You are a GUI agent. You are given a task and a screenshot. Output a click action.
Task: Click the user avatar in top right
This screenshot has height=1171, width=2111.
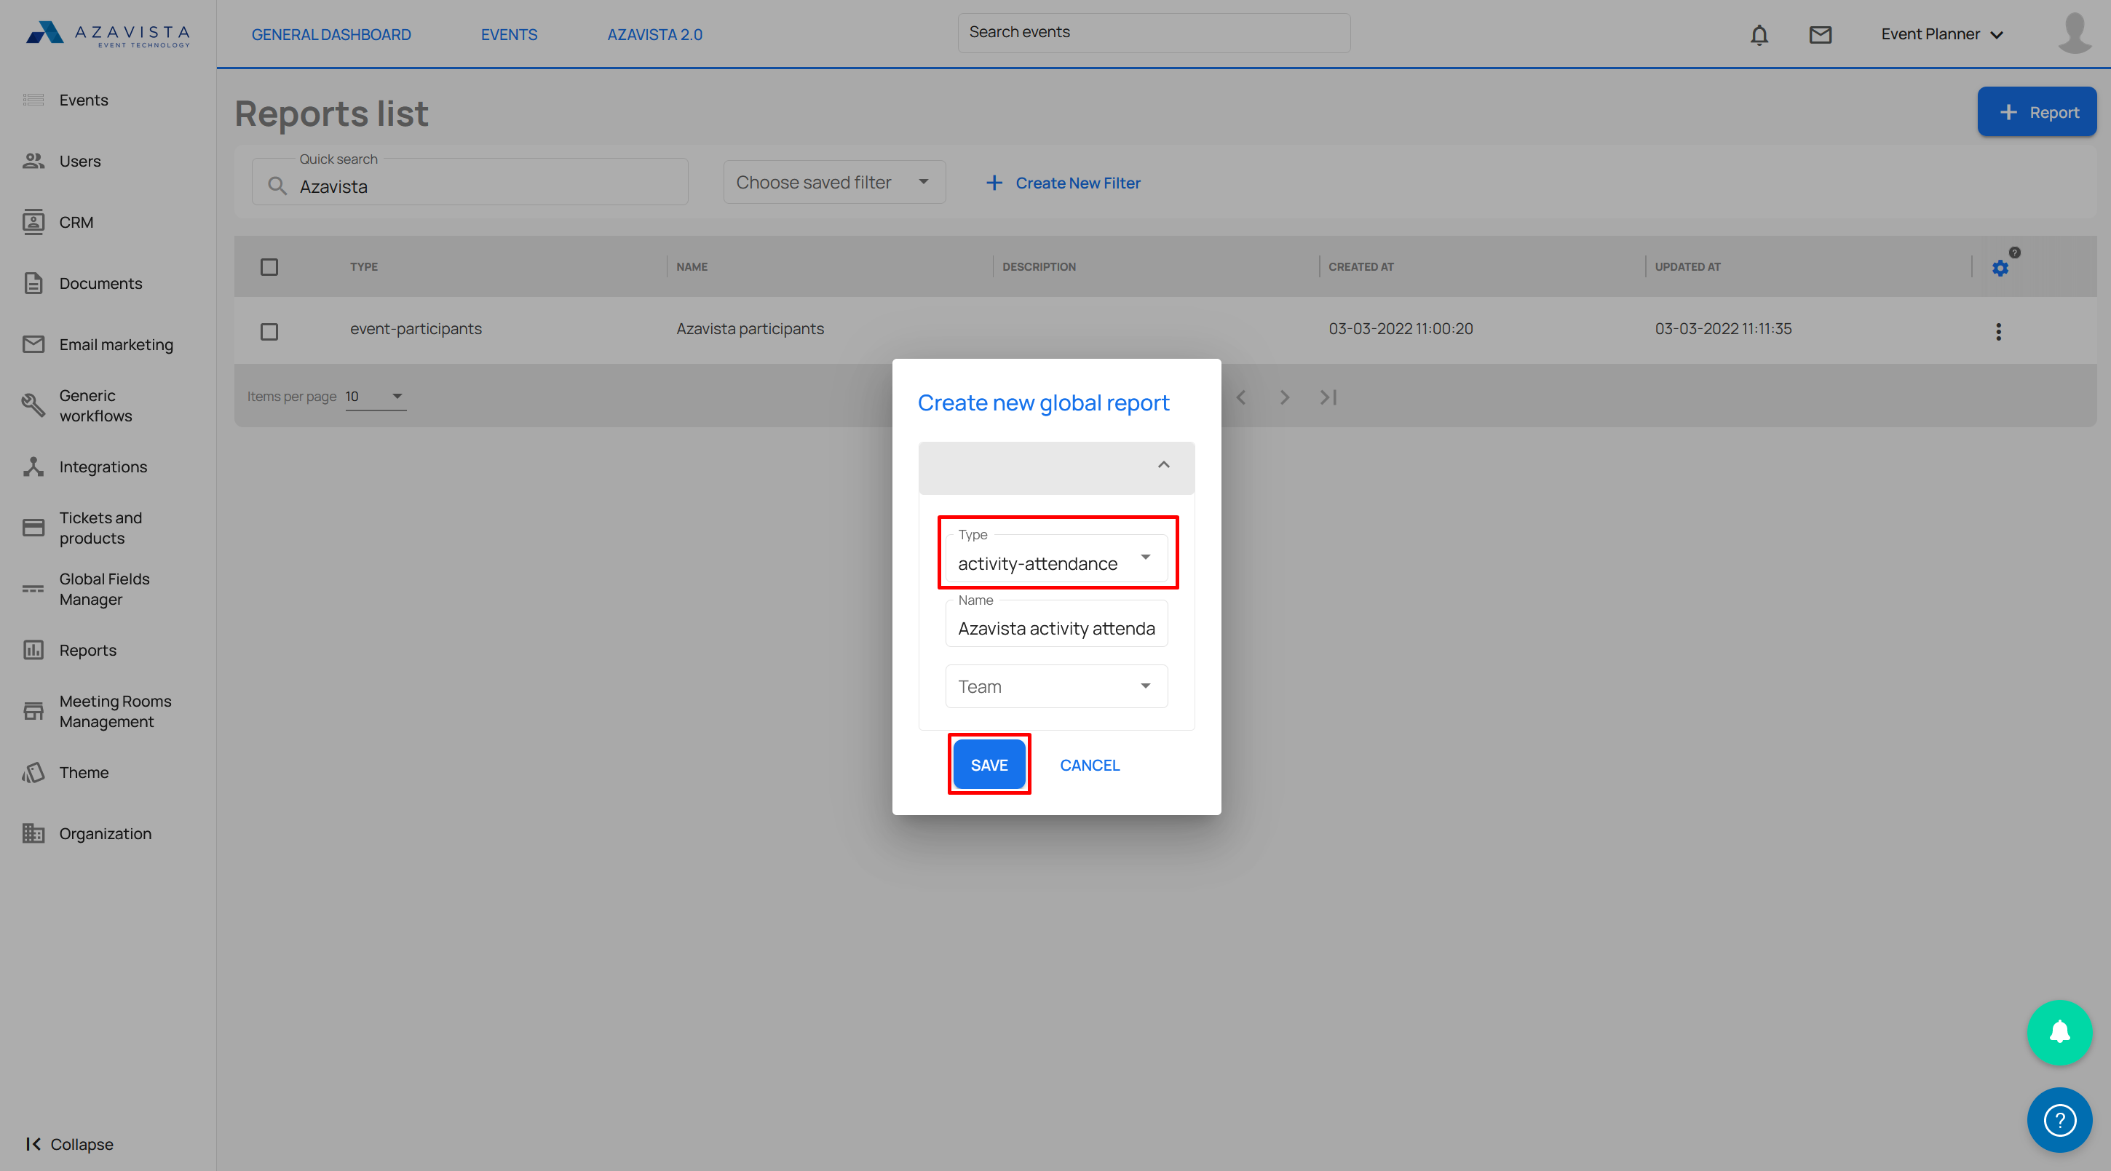pyautogui.click(x=2074, y=33)
